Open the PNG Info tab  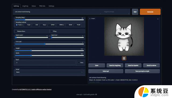tap(42, 6)
